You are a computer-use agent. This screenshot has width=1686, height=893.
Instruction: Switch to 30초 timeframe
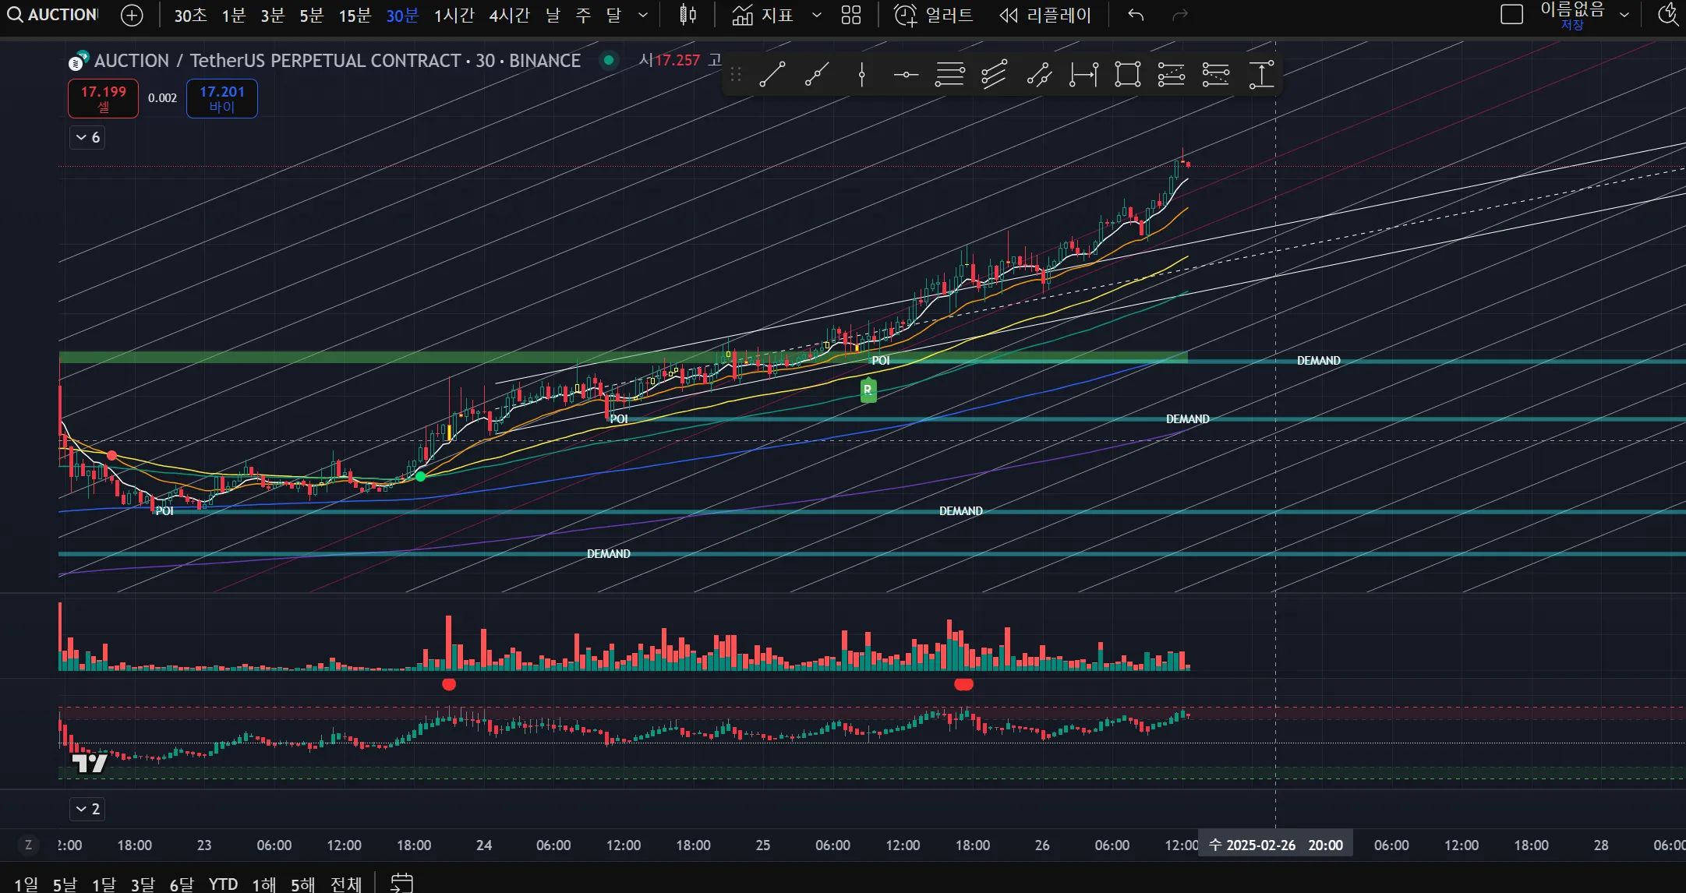[x=190, y=16]
